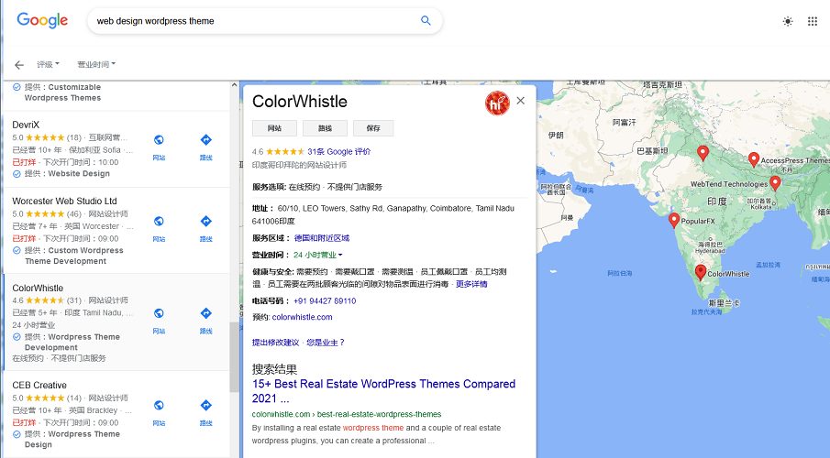Click the ColorWhistle map pin
Screen dimensions: 830x458
click(701, 272)
